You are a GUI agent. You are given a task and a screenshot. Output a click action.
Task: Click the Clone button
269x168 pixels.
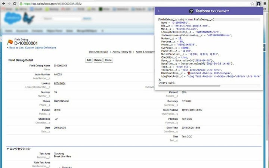pos(108,60)
